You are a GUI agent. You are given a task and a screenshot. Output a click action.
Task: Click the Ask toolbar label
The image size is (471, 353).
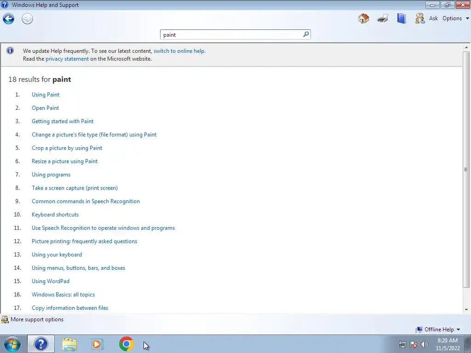tap(433, 18)
